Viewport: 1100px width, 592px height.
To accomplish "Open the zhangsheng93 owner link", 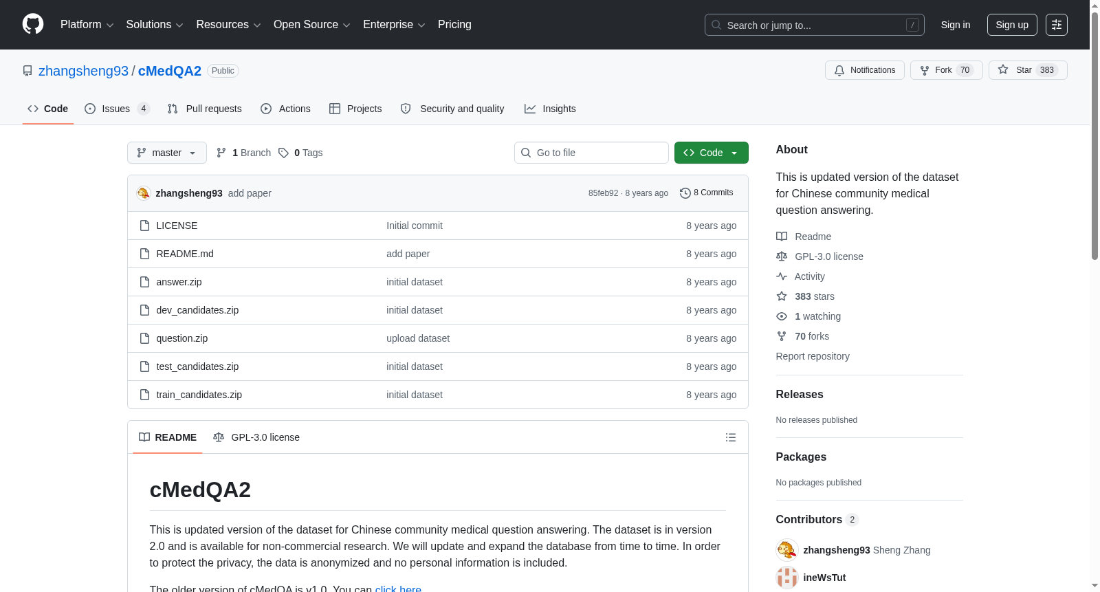I will [x=83, y=71].
